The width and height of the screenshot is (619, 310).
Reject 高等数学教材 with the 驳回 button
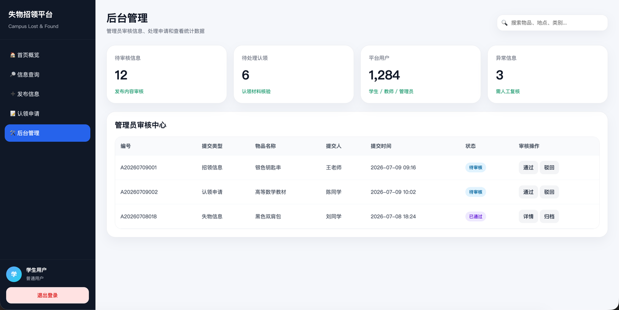point(549,192)
